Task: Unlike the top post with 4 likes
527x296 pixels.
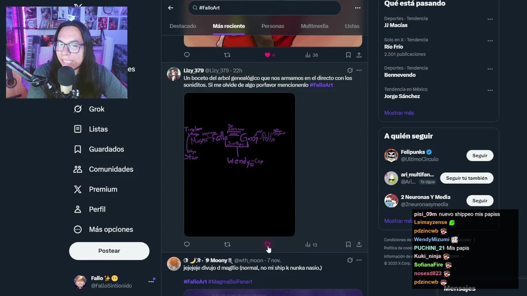Action: click(268, 55)
